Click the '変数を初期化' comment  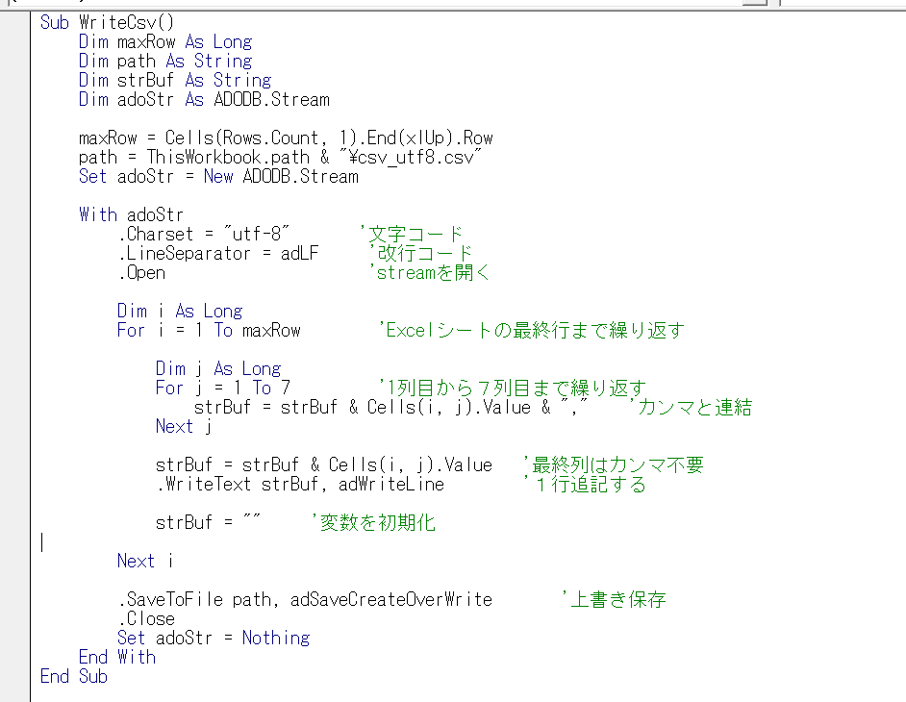click(373, 522)
